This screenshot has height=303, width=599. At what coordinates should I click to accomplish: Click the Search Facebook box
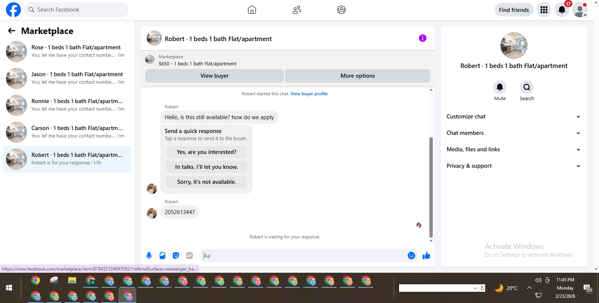[76, 10]
